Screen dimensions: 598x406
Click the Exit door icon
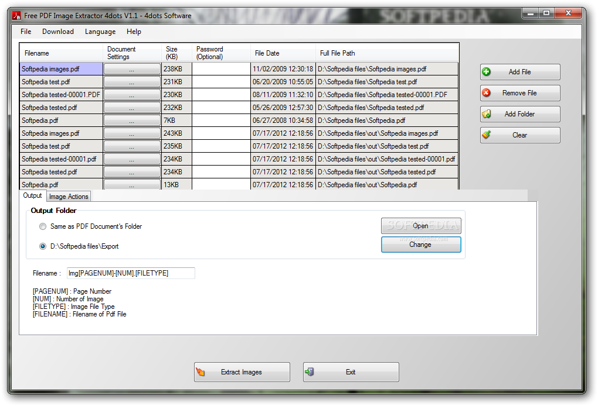point(310,371)
